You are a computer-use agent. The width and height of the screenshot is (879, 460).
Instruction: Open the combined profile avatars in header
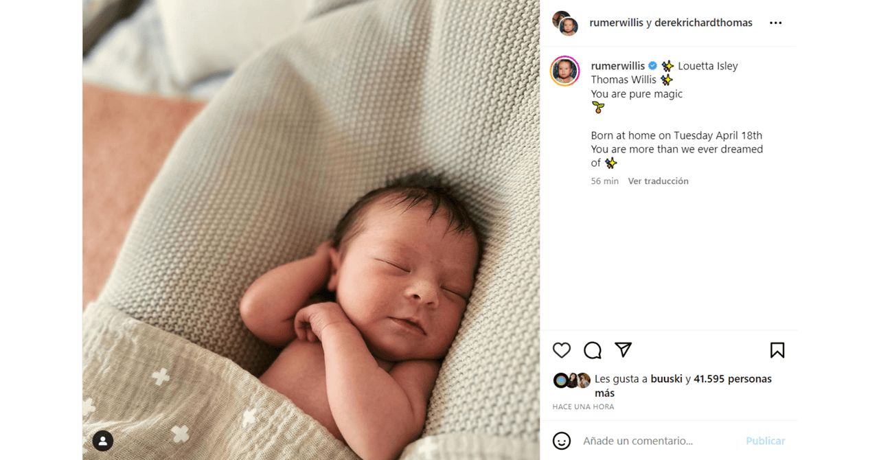[x=565, y=23]
